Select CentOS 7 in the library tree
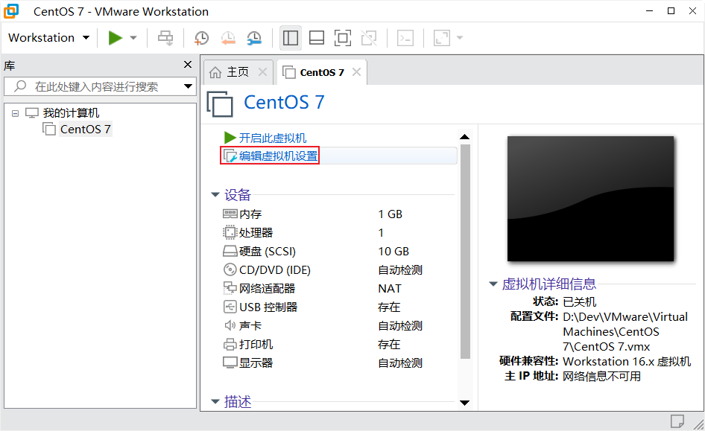 (86, 130)
